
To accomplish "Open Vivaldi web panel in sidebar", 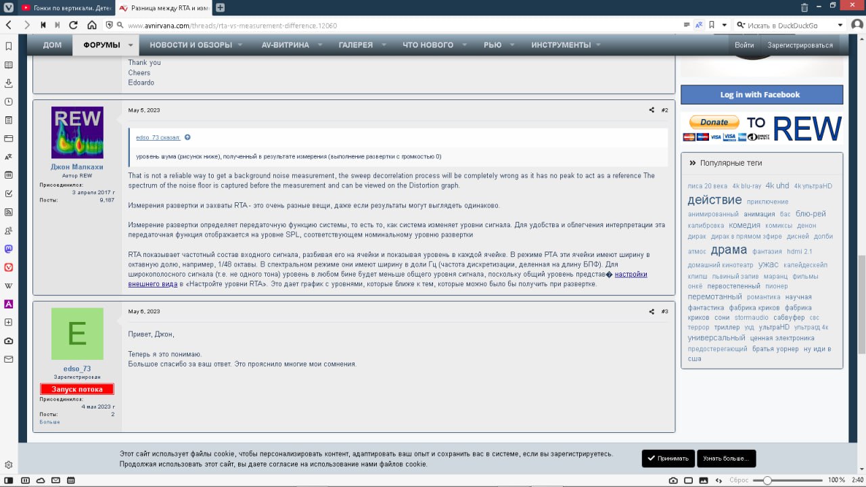I will tap(8, 267).
